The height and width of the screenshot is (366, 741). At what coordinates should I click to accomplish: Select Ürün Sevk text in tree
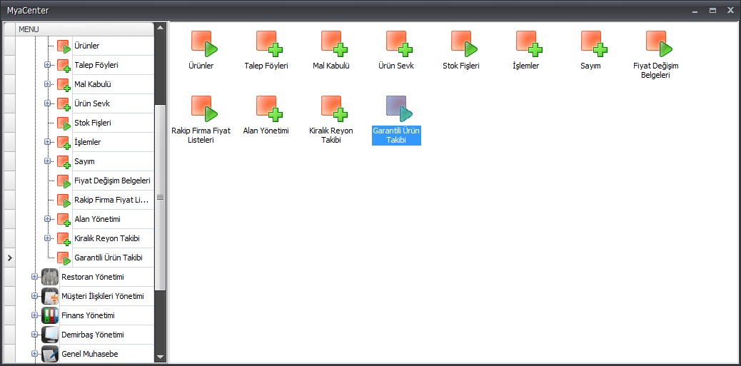(x=92, y=103)
